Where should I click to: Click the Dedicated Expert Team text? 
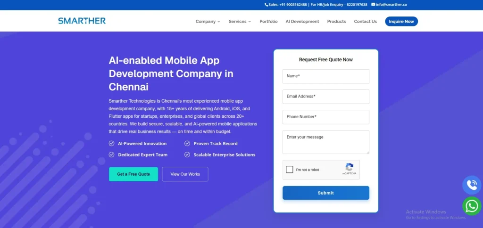[142, 155]
